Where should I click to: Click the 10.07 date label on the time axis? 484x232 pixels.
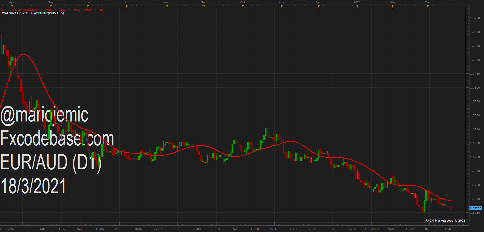[138, 229]
